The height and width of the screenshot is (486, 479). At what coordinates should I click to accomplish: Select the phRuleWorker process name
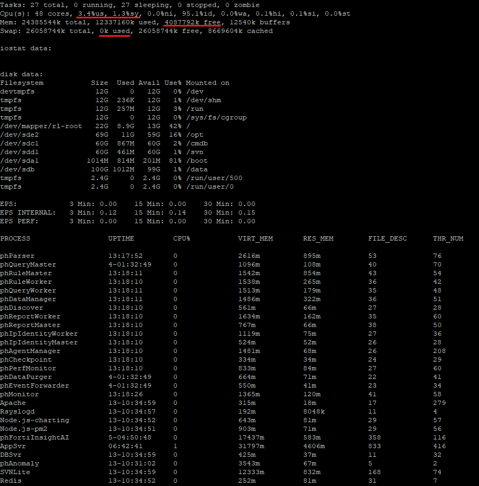tap(26, 282)
